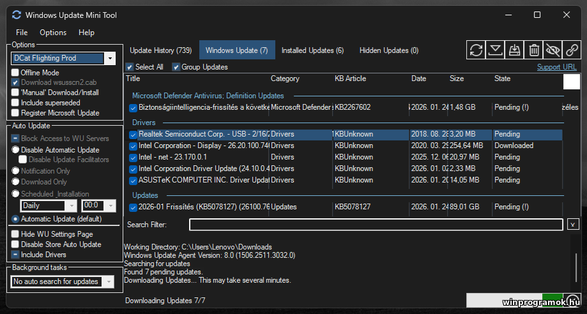
Task: Collapse Microsoft Defender Antivirus; Definition Updates group
Action: tap(208, 96)
